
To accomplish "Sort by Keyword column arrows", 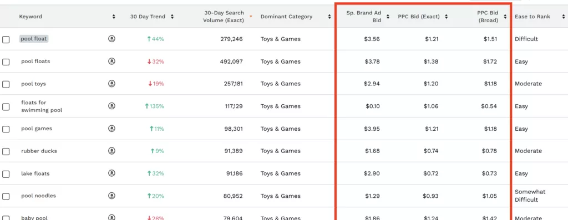I will [114, 17].
